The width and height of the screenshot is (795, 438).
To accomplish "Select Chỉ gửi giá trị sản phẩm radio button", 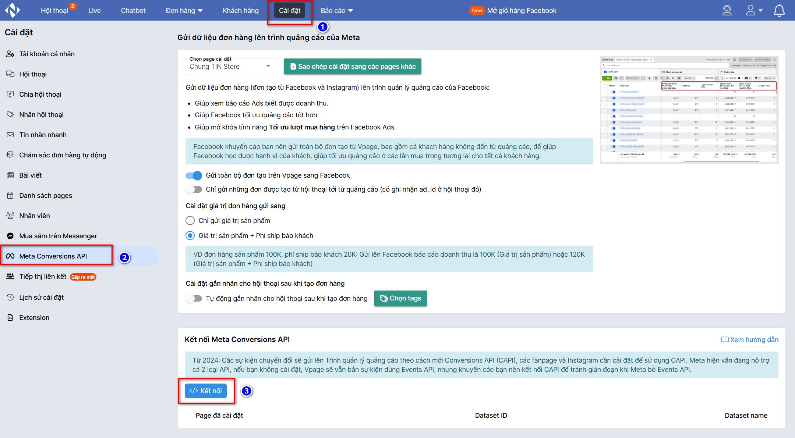I will [191, 220].
